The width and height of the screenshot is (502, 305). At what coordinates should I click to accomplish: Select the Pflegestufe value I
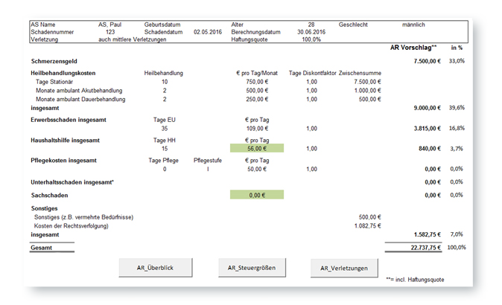209,169
